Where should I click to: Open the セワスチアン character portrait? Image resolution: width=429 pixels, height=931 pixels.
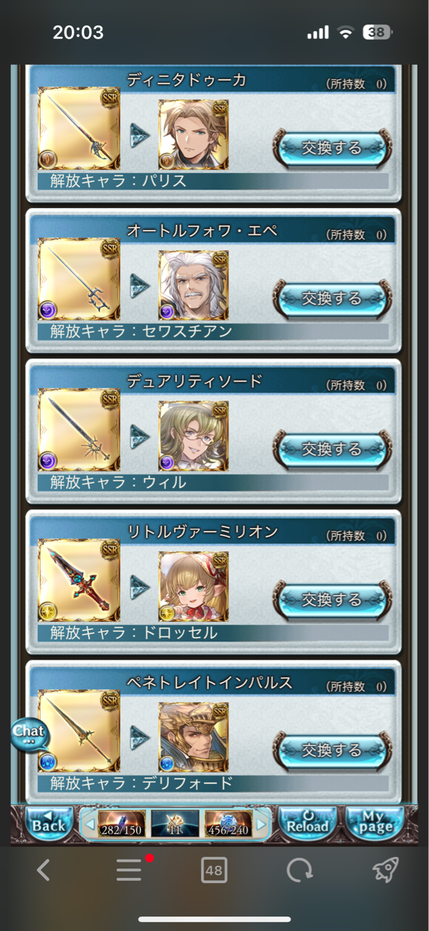coord(194,286)
